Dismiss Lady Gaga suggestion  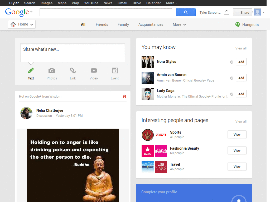(232, 94)
